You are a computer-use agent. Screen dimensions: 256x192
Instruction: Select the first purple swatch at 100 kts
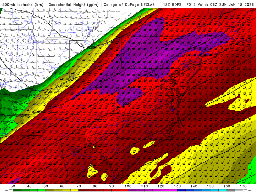click(132, 190)
